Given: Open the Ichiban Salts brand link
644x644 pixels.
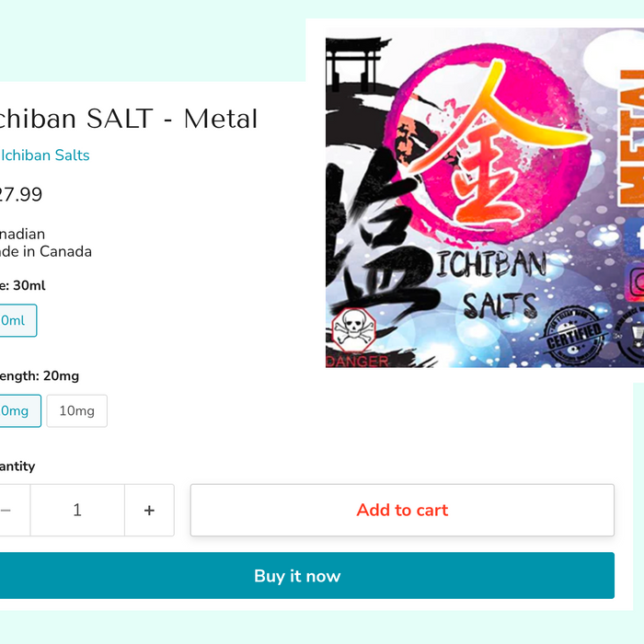Looking at the screenshot, I should (x=44, y=155).
